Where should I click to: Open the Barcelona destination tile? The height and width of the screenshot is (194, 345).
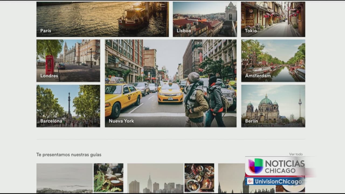point(68,106)
